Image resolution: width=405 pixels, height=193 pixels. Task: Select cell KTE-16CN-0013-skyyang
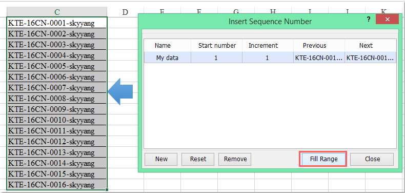(57, 152)
